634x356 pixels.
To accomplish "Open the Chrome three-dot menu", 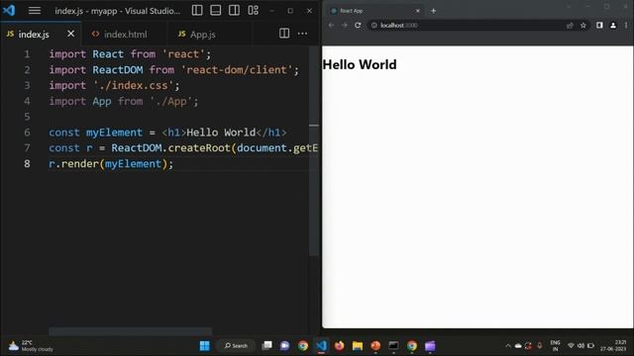I will click(626, 25).
